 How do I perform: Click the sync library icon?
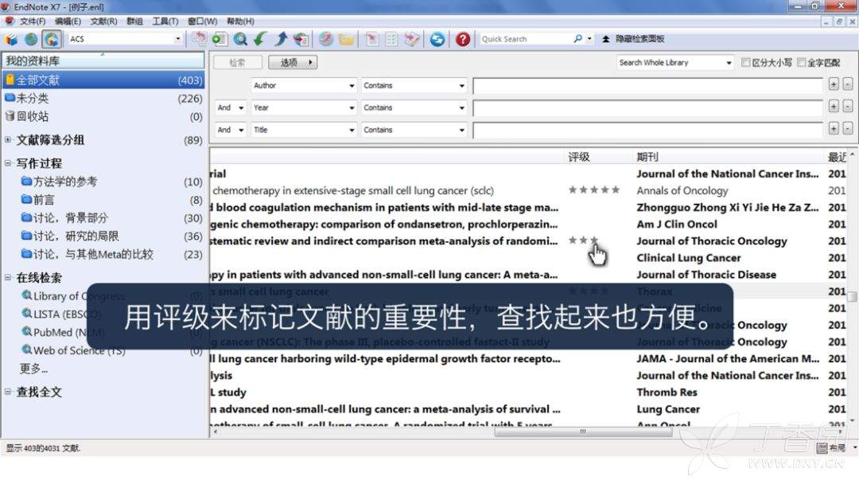pos(437,39)
